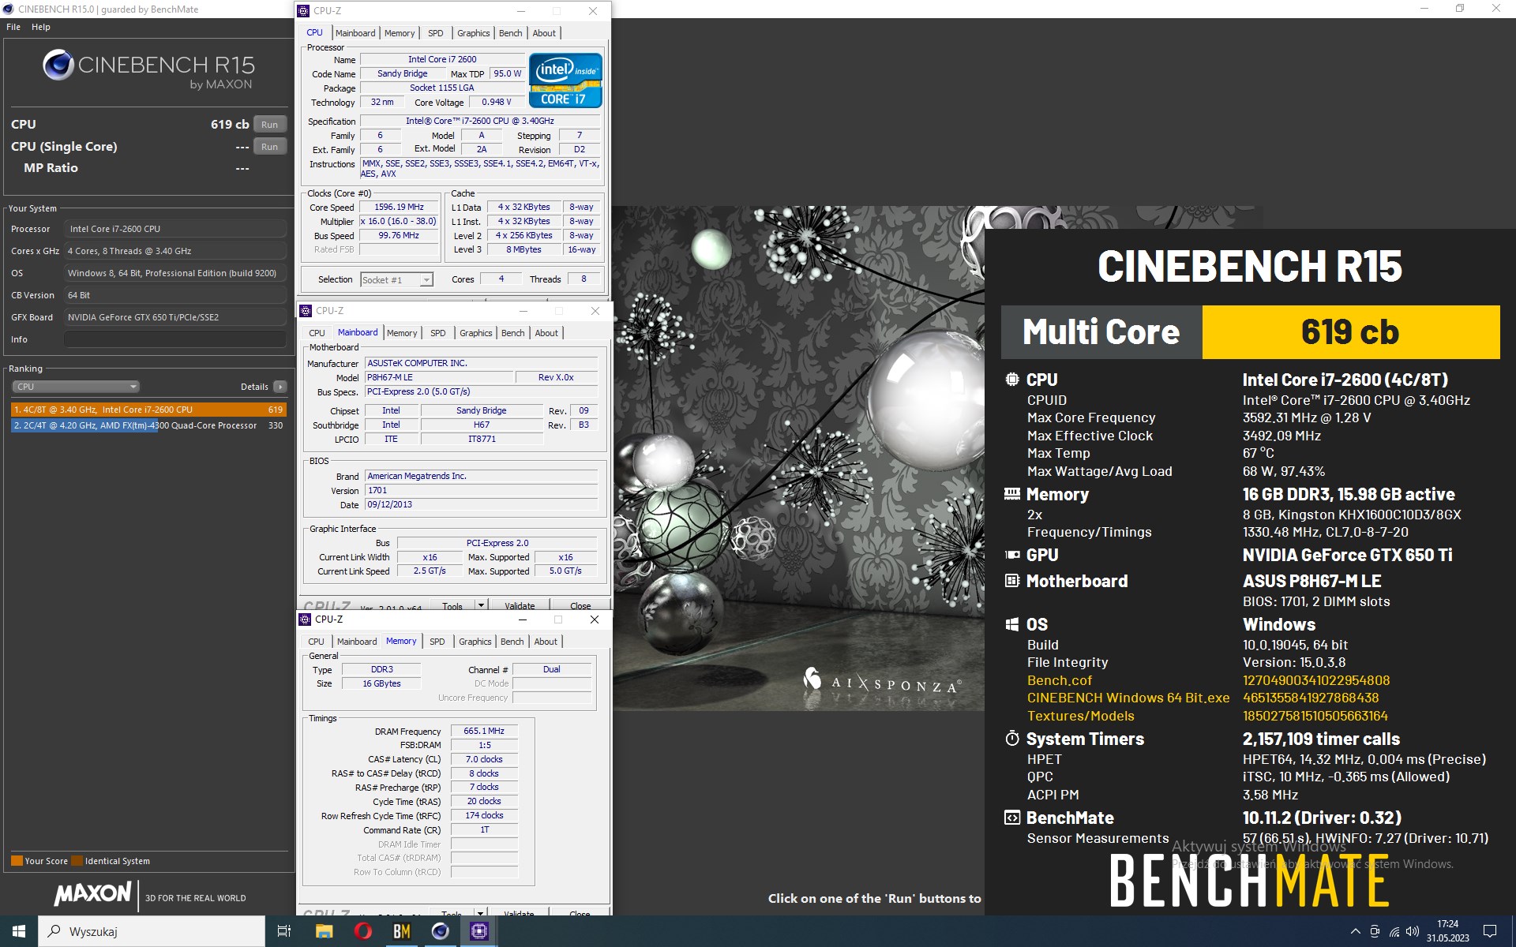Viewport: 1516px width, 947px height.
Task: Open Graphics tab in top CPU-Z window
Action: [473, 33]
